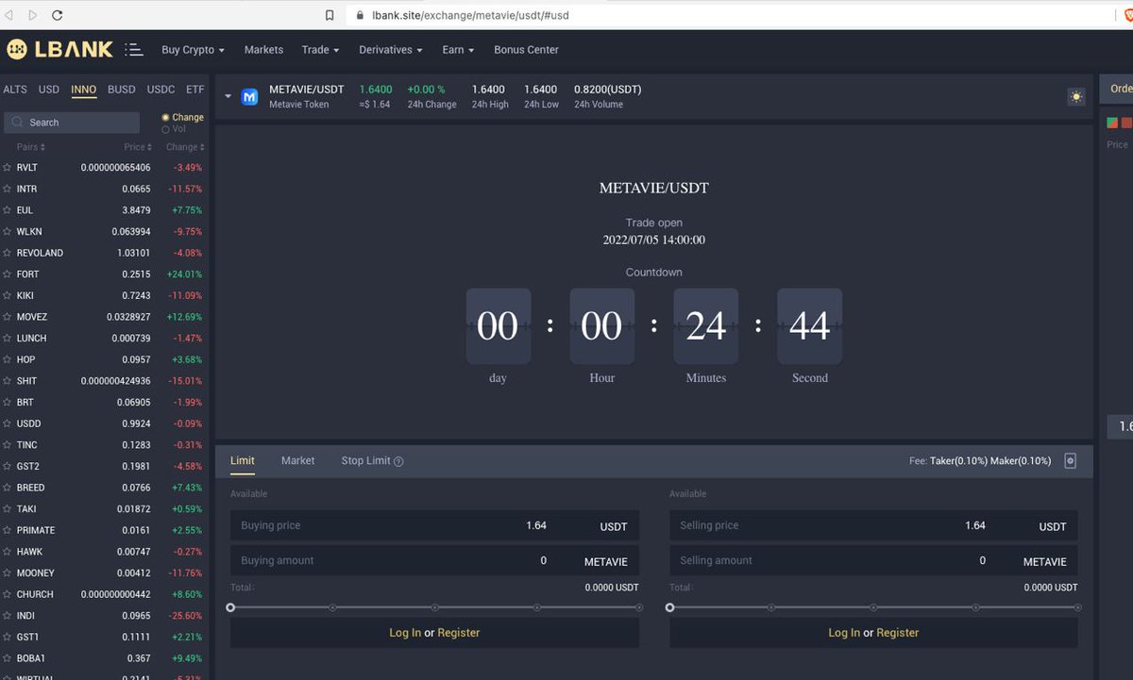The image size is (1133, 680).
Task: Open the Derivatives dropdown menu
Action: click(390, 49)
